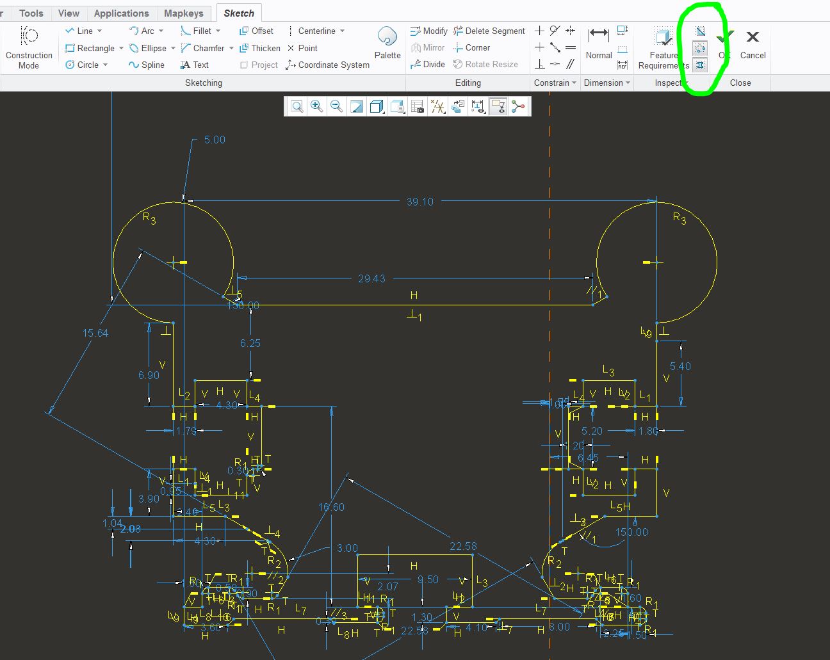Expand the Arc tool dropdown arrow
The image size is (830, 660).
161,31
